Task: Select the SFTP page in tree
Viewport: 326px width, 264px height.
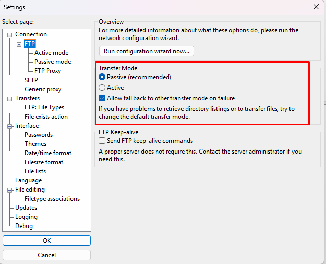Action: (x=31, y=80)
